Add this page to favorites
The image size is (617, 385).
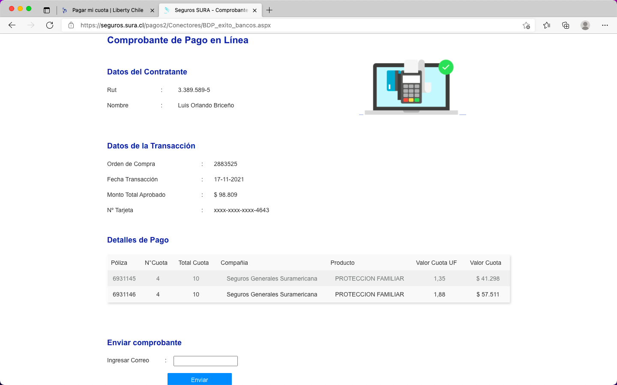[x=526, y=25]
